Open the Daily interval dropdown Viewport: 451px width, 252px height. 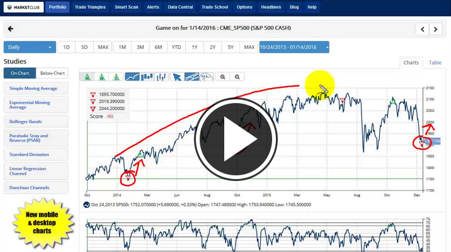[30, 47]
